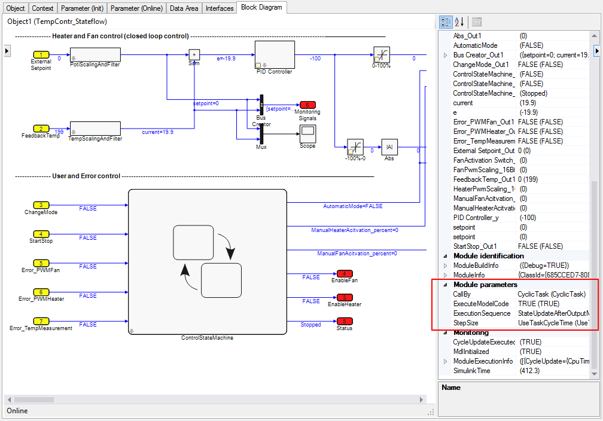Image resolution: width=603 pixels, height=421 pixels.
Task: Select the Status outport 5
Action: coord(345,321)
